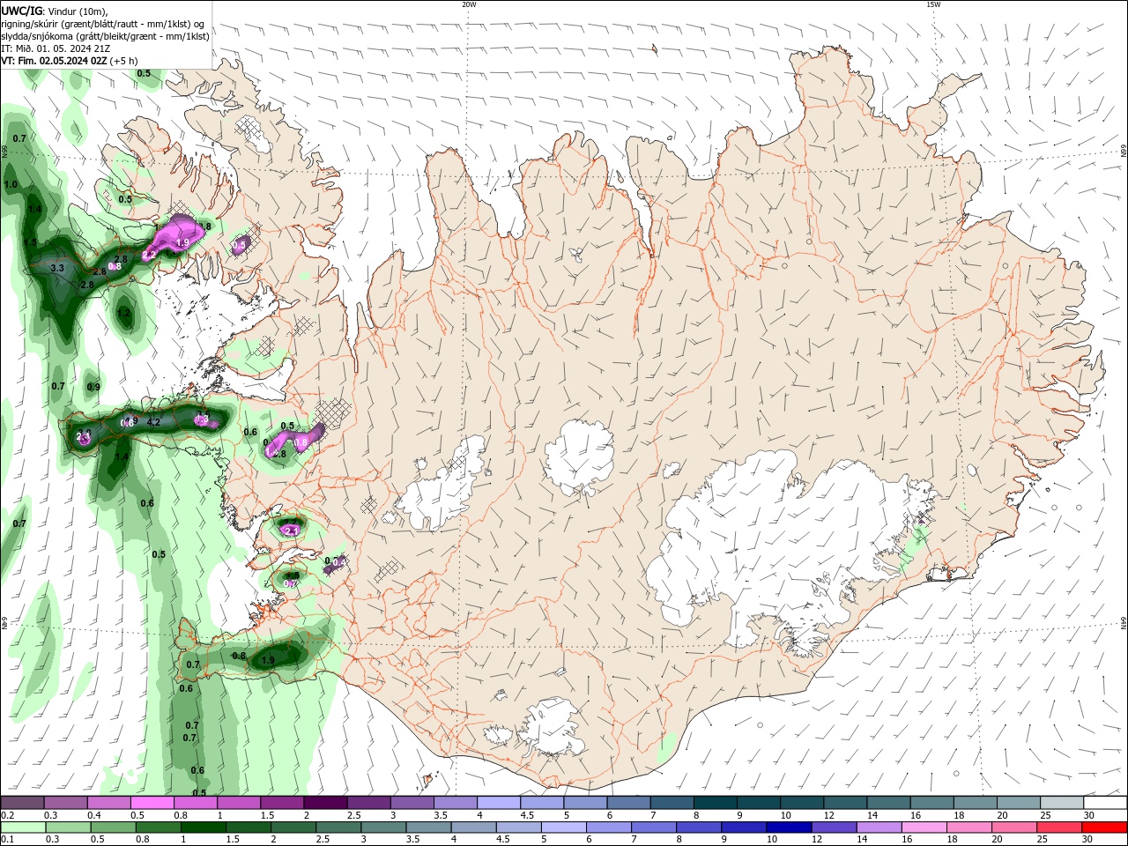Click the violet 12 rain-scale swatch
This screenshot has width=1128, height=846.
pyautogui.click(x=833, y=827)
